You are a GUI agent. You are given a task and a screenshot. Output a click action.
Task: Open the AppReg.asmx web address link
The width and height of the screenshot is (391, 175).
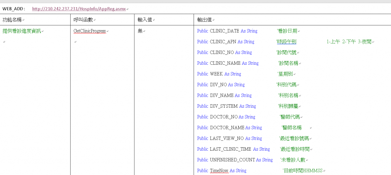tap(79, 9)
